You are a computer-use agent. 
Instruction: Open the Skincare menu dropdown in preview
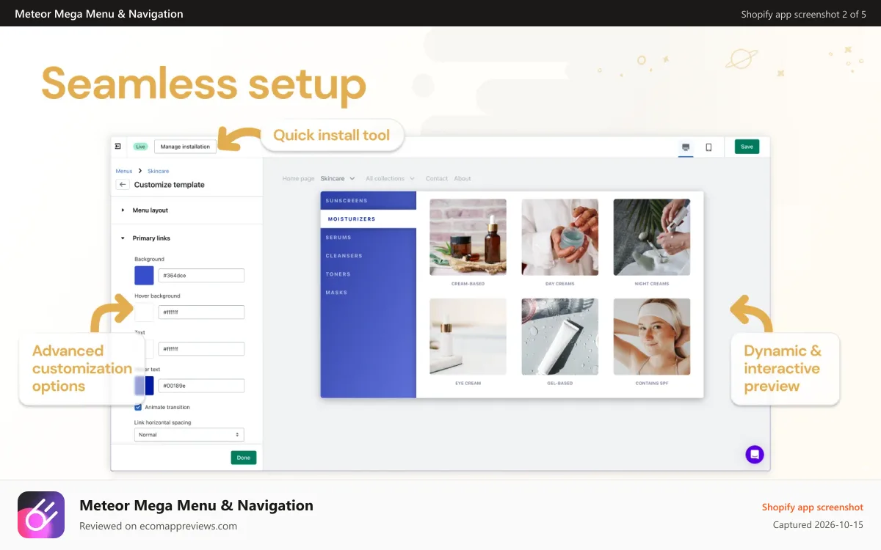[338, 178]
